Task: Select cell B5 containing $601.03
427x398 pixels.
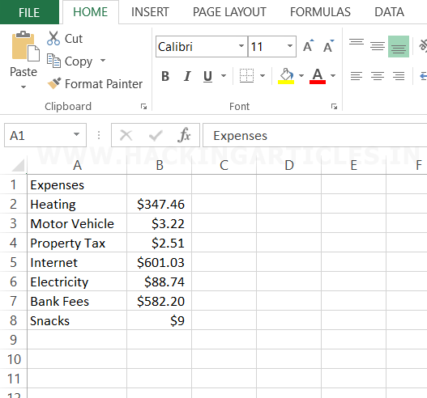Action: pyautogui.click(x=160, y=262)
